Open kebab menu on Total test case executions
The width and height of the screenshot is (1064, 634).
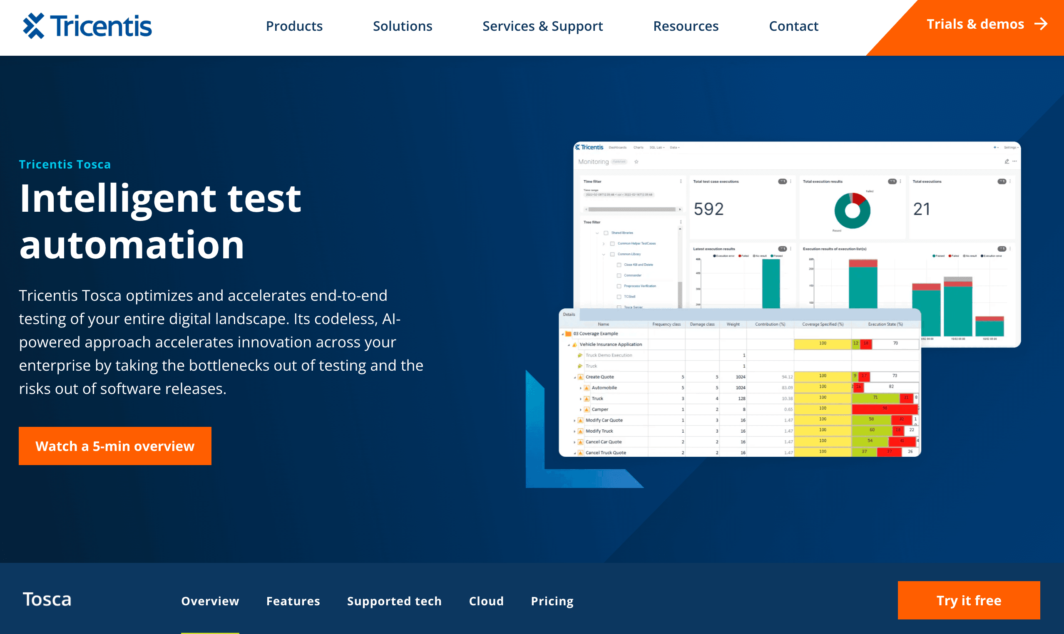pyautogui.click(x=791, y=181)
